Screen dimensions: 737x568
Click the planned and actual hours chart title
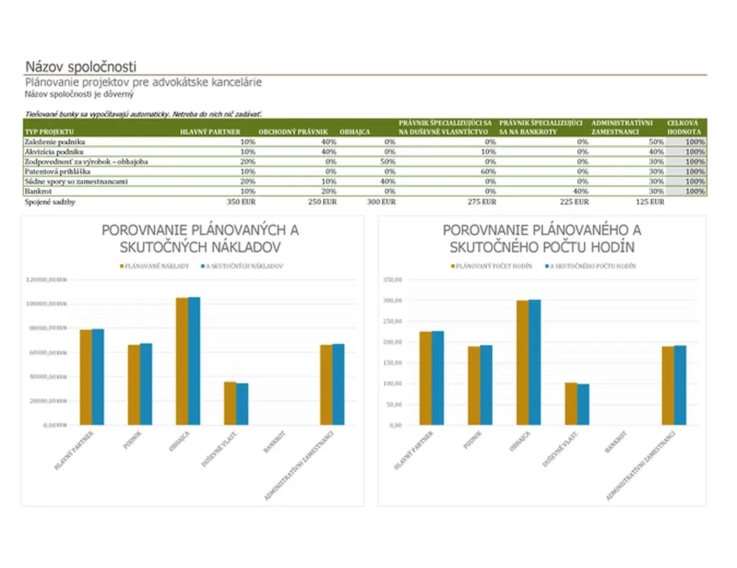pyautogui.click(x=542, y=239)
